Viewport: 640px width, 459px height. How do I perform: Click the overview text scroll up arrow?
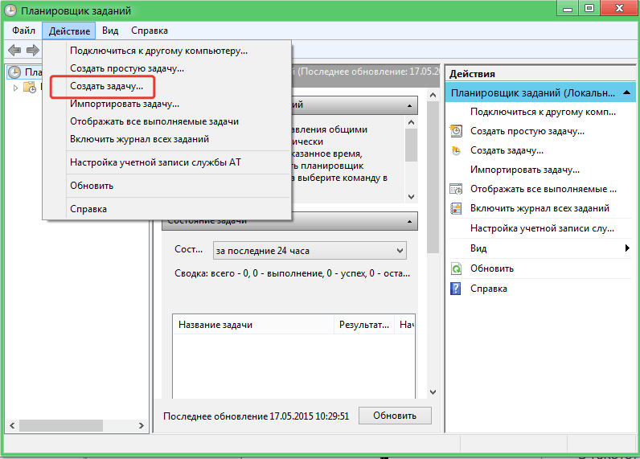pyautogui.click(x=411, y=122)
